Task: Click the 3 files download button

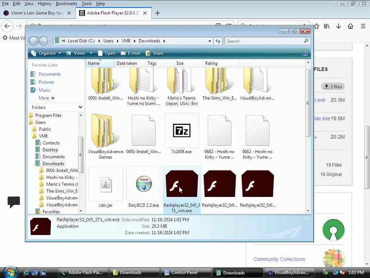Action: pyautogui.click(x=333, y=87)
